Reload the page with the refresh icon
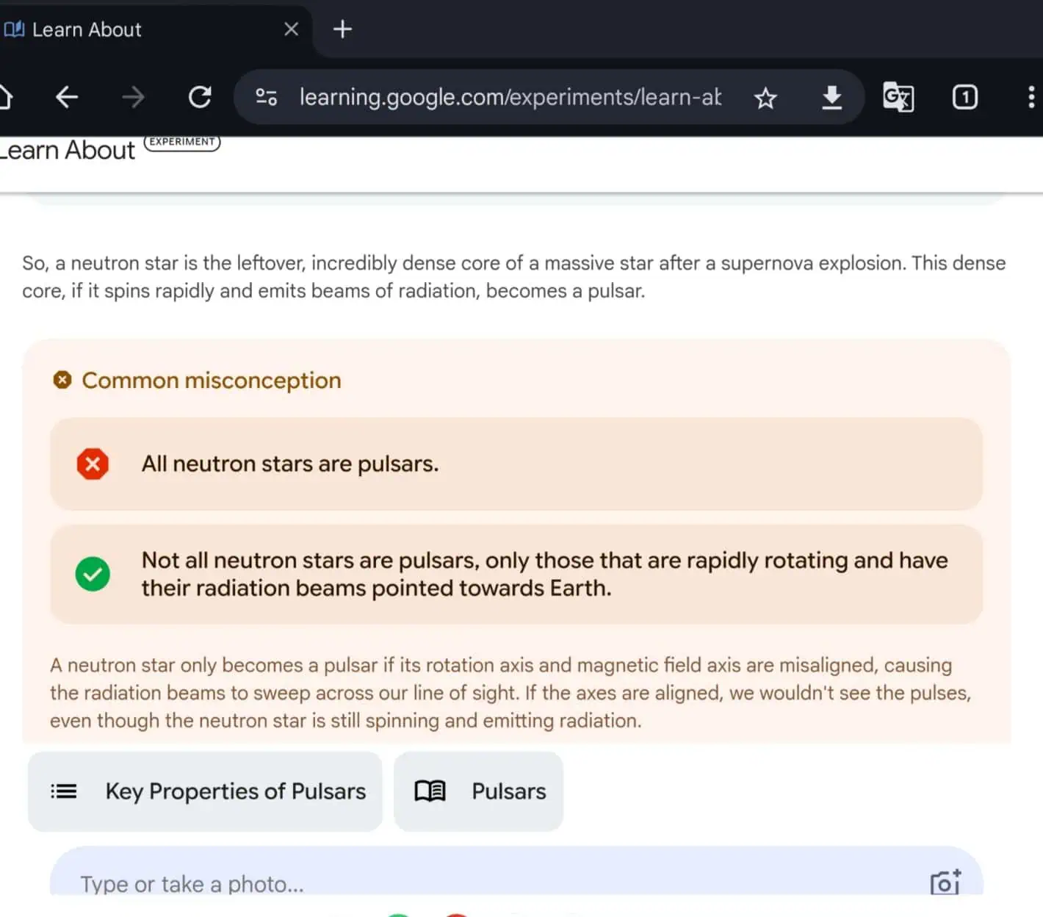1043x917 pixels. [200, 97]
